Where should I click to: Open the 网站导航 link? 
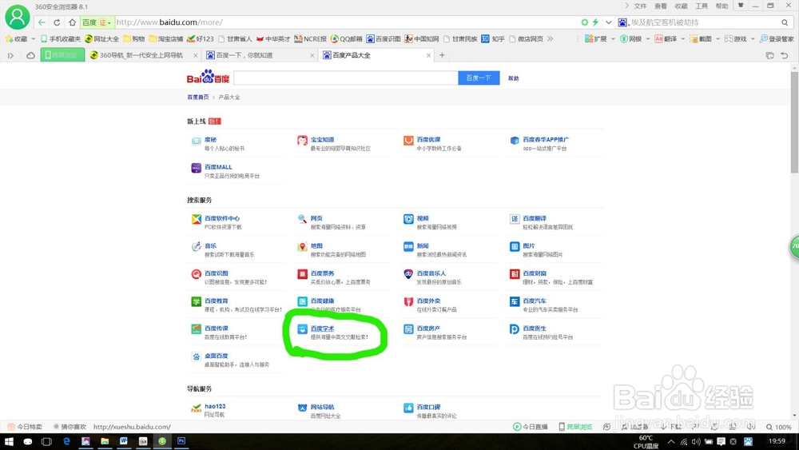click(x=323, y=407)
